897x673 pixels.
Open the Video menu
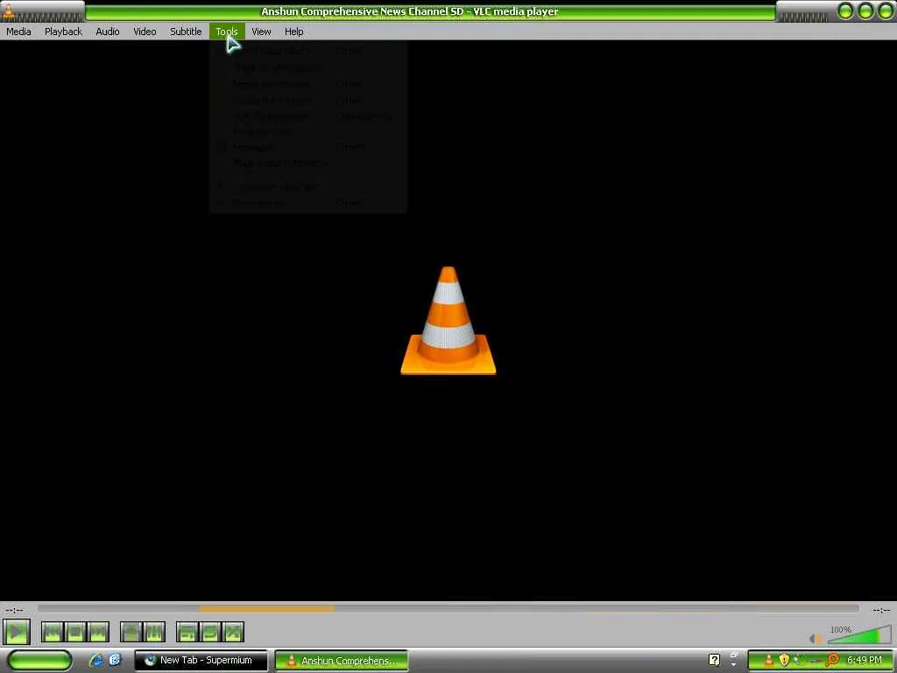[x=145, y=32]
